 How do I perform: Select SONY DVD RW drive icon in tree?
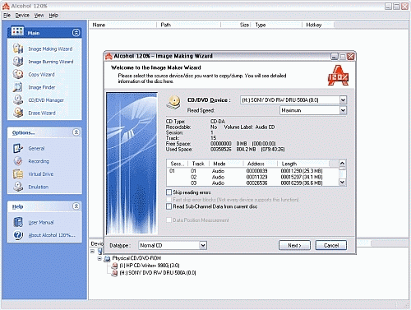click(115, 273)
